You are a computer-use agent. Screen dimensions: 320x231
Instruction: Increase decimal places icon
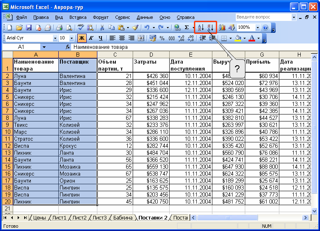(x=181, y=38)
